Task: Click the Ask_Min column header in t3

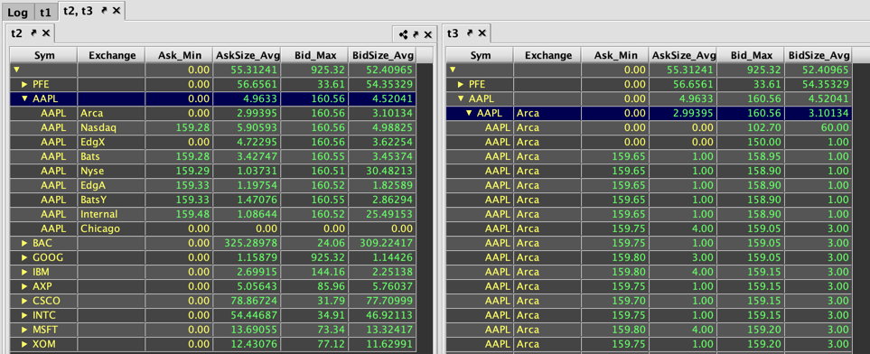Action: pos(615,55)
